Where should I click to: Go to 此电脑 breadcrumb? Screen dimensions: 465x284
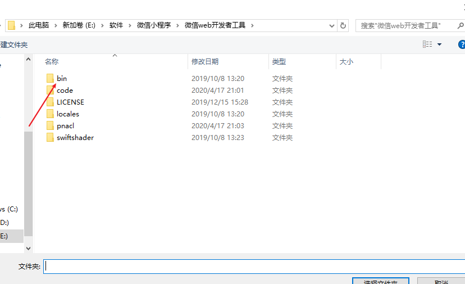pos(39,25)
